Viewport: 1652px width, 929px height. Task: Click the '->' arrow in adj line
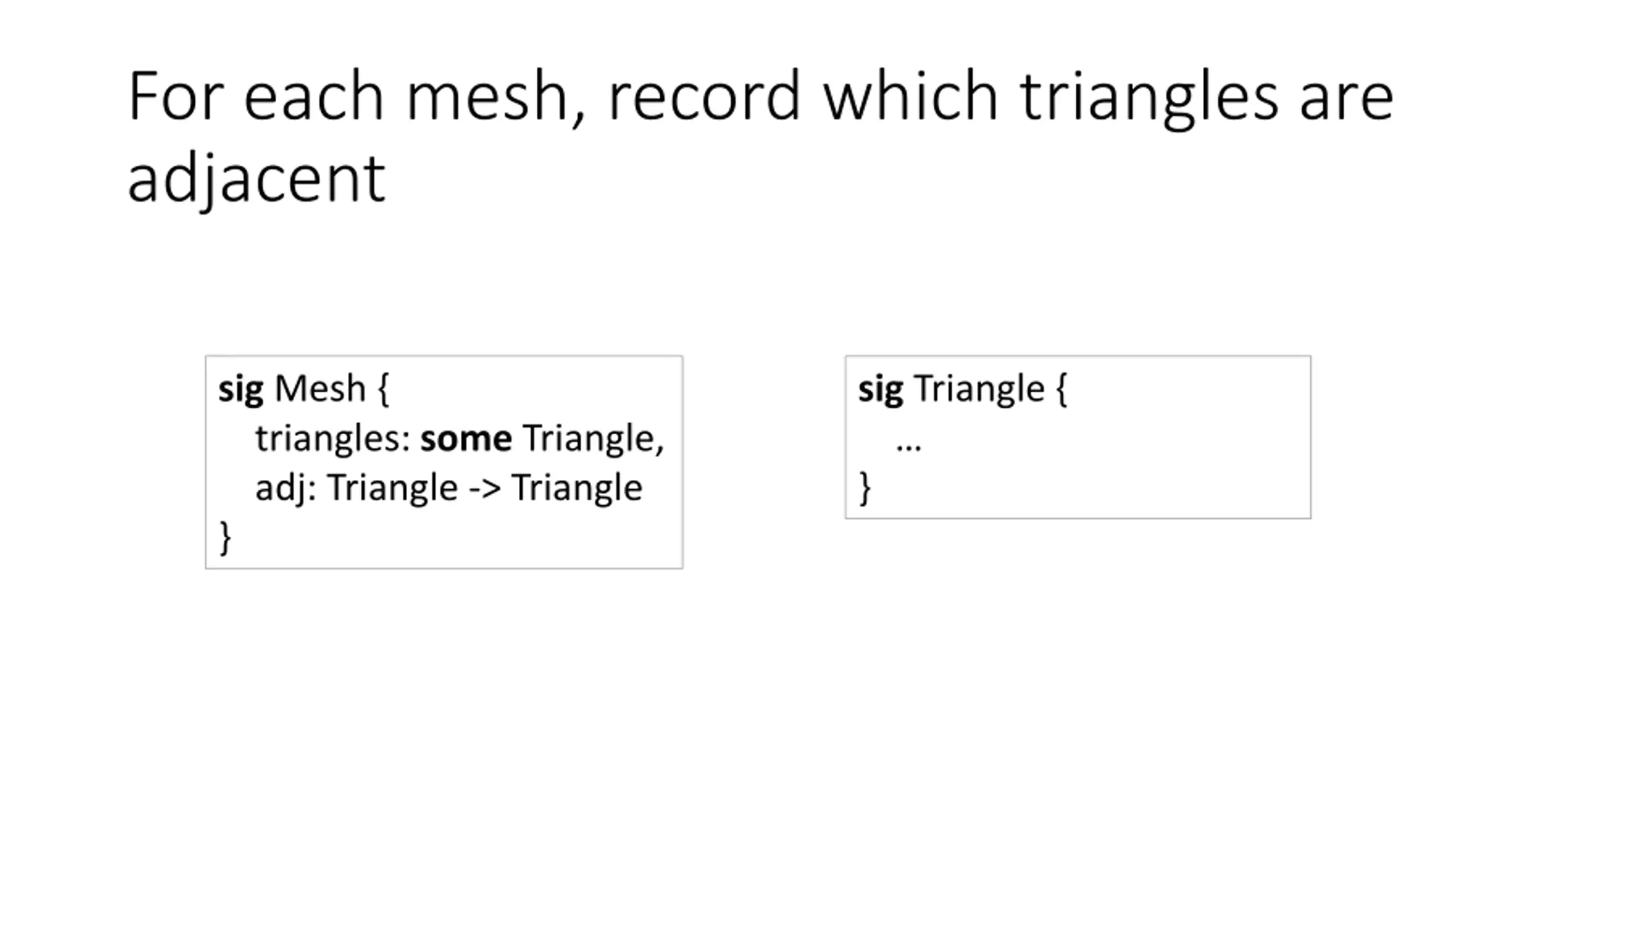[485, 488]
